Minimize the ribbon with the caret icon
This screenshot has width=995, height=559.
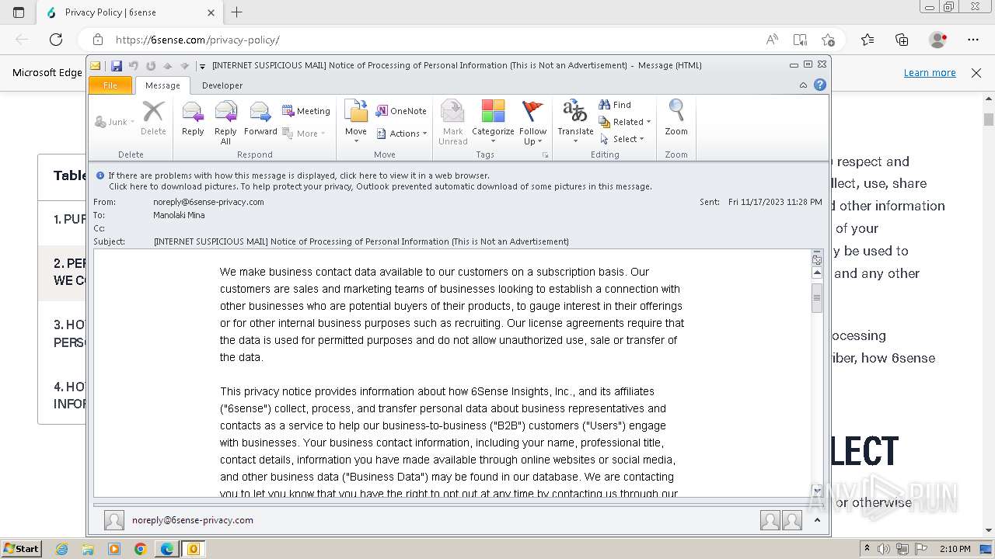tap(803, 85)
